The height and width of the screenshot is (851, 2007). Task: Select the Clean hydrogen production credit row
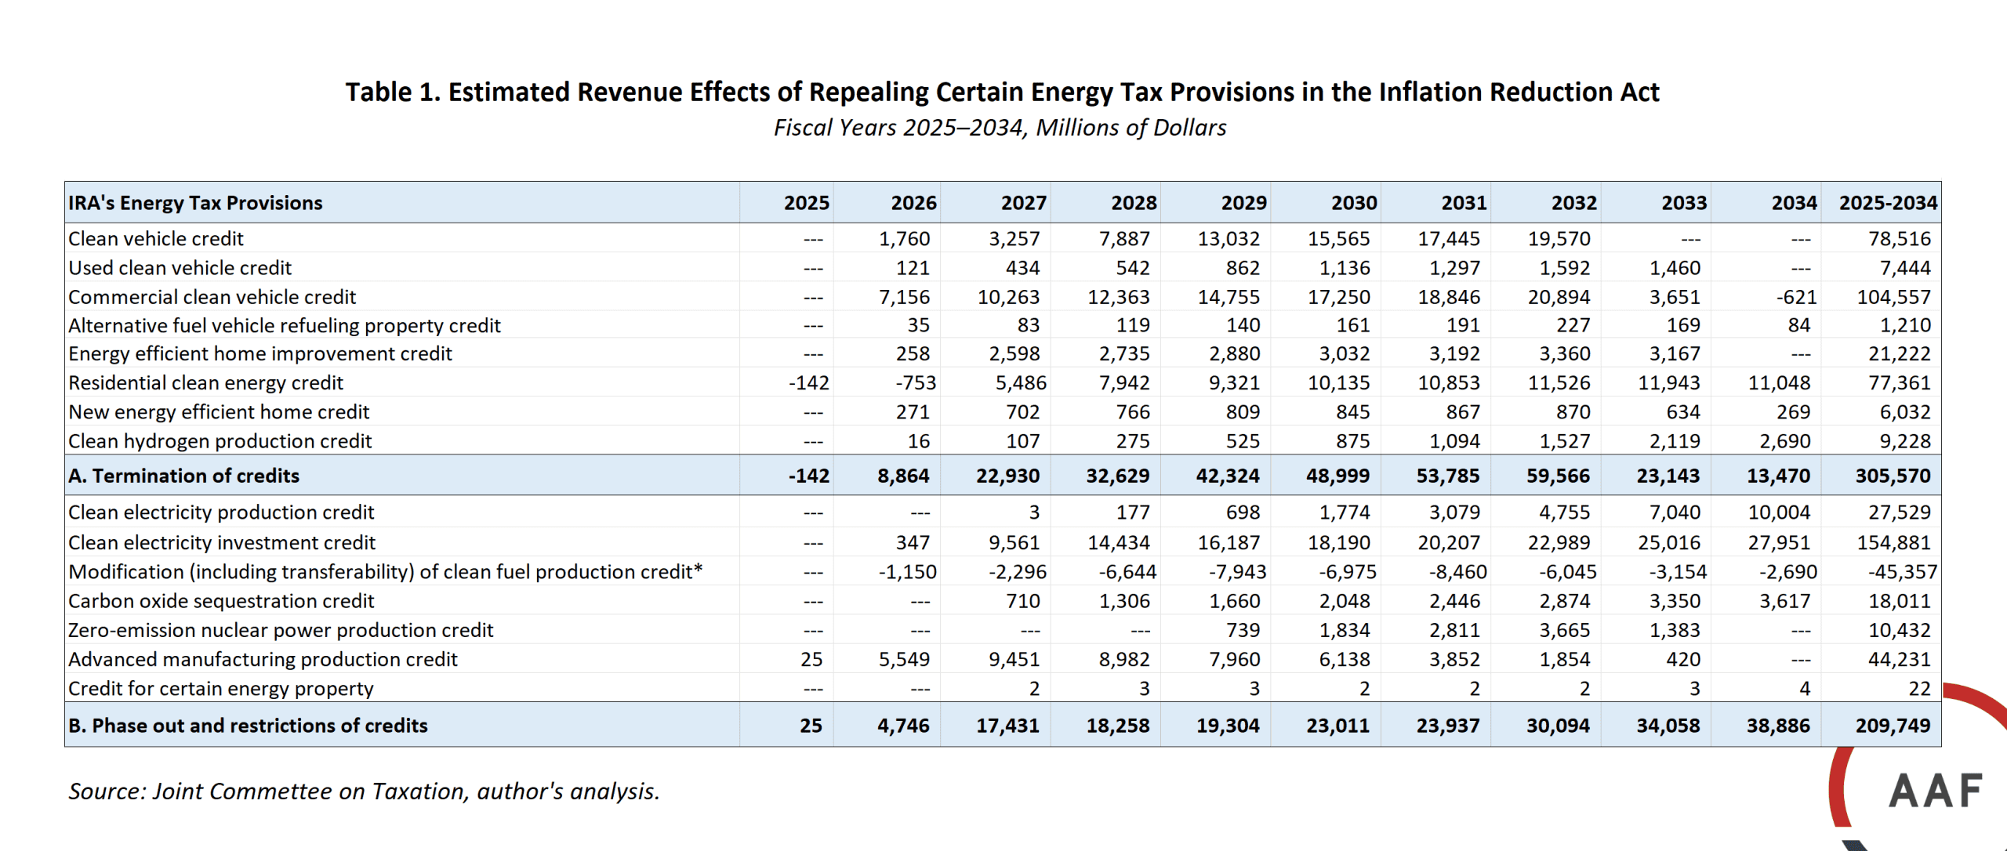point(220,441)
